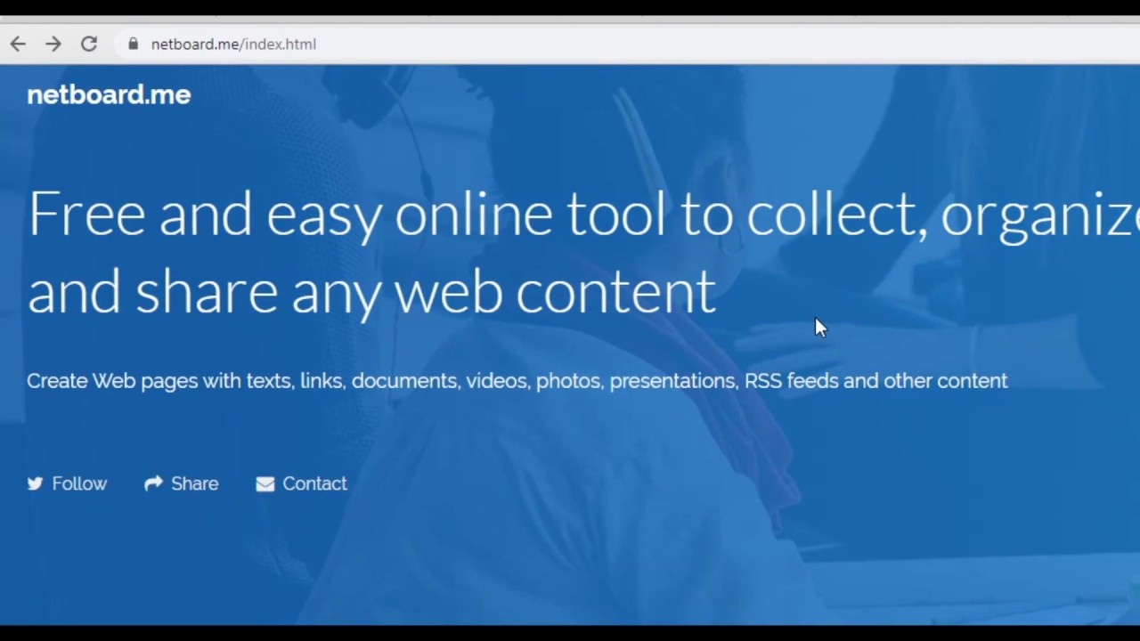Click the Share link text
This screenshot has height=641, width=1140.
(x=194, y=483)
